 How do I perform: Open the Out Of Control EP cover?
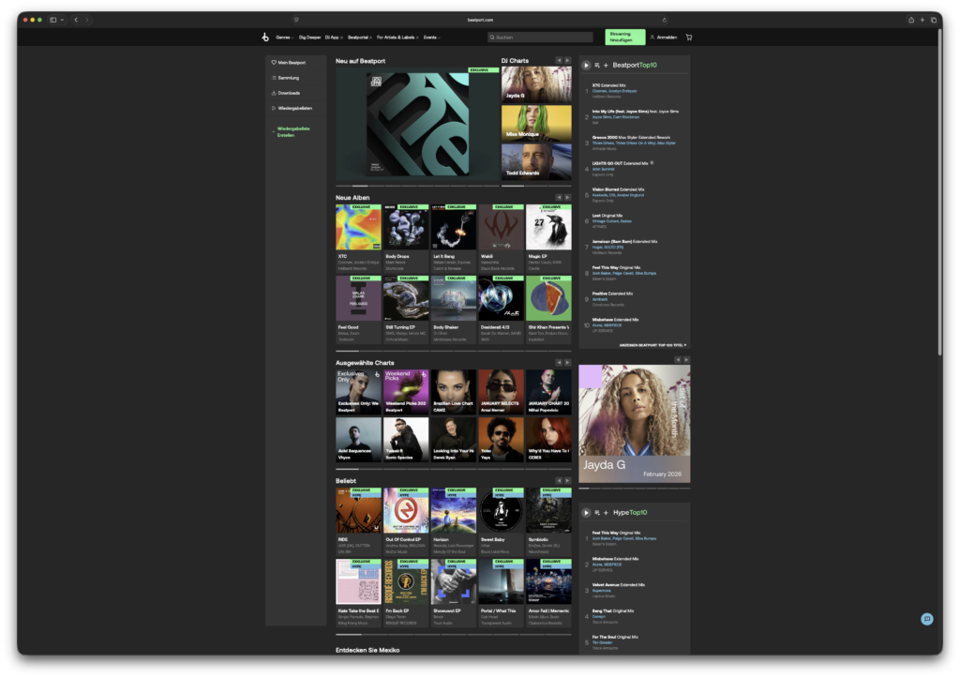pos(406,511)
